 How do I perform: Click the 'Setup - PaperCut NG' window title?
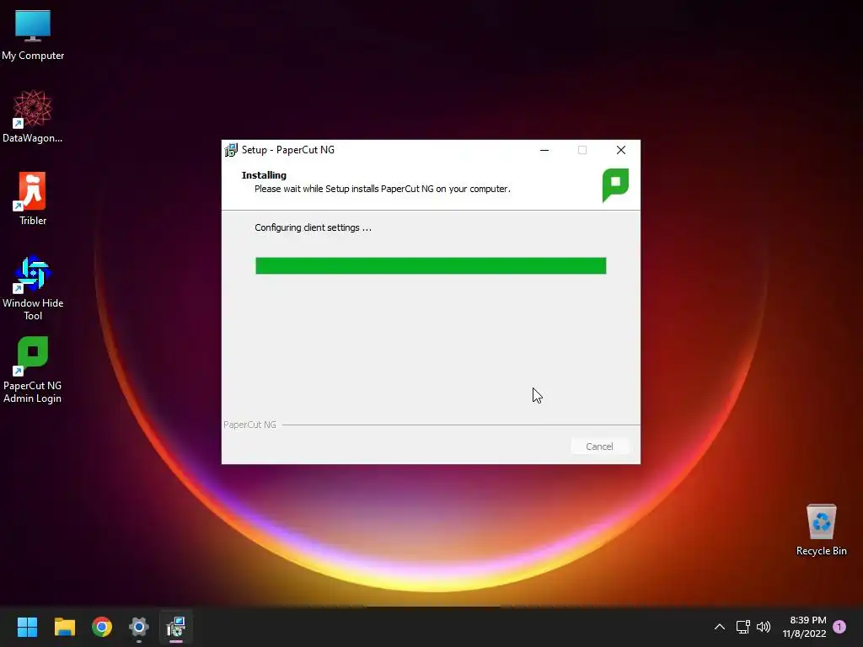[288, 150]
